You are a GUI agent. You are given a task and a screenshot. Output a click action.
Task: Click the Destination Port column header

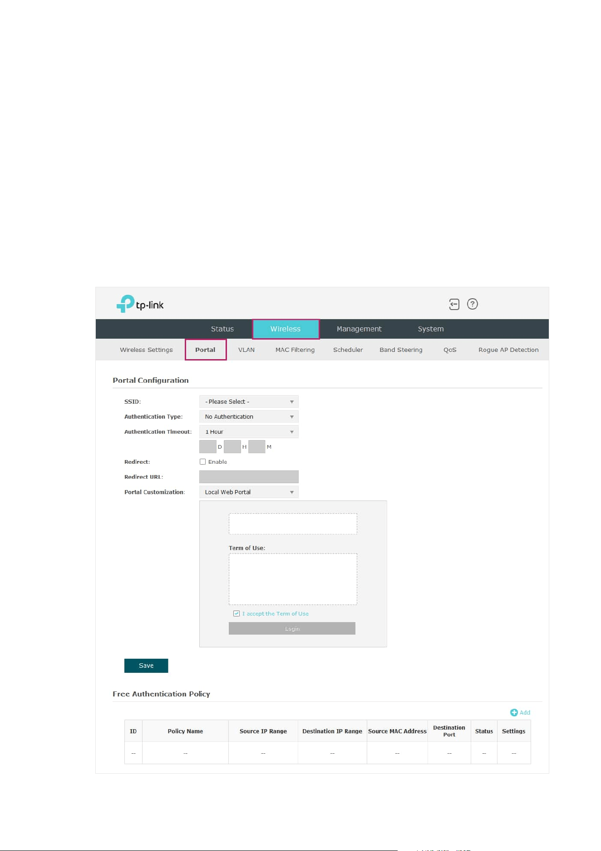pos(449,731)
